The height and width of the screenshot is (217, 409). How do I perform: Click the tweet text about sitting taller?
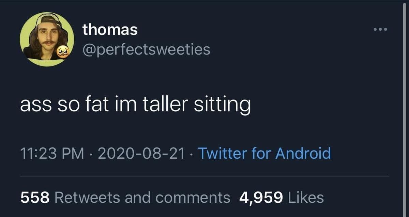click(135, 105)
